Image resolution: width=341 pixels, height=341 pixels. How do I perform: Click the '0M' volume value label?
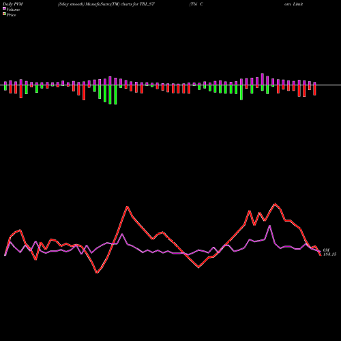[x=326, y=250]
